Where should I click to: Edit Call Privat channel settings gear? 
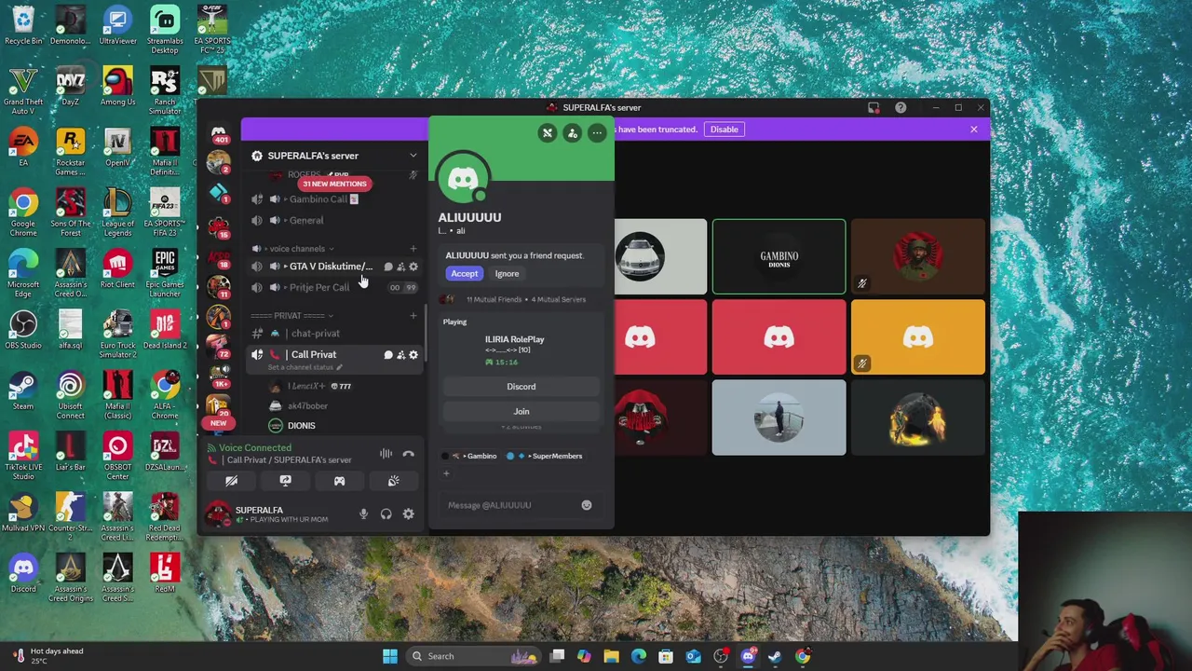click(x=413, y=355)
